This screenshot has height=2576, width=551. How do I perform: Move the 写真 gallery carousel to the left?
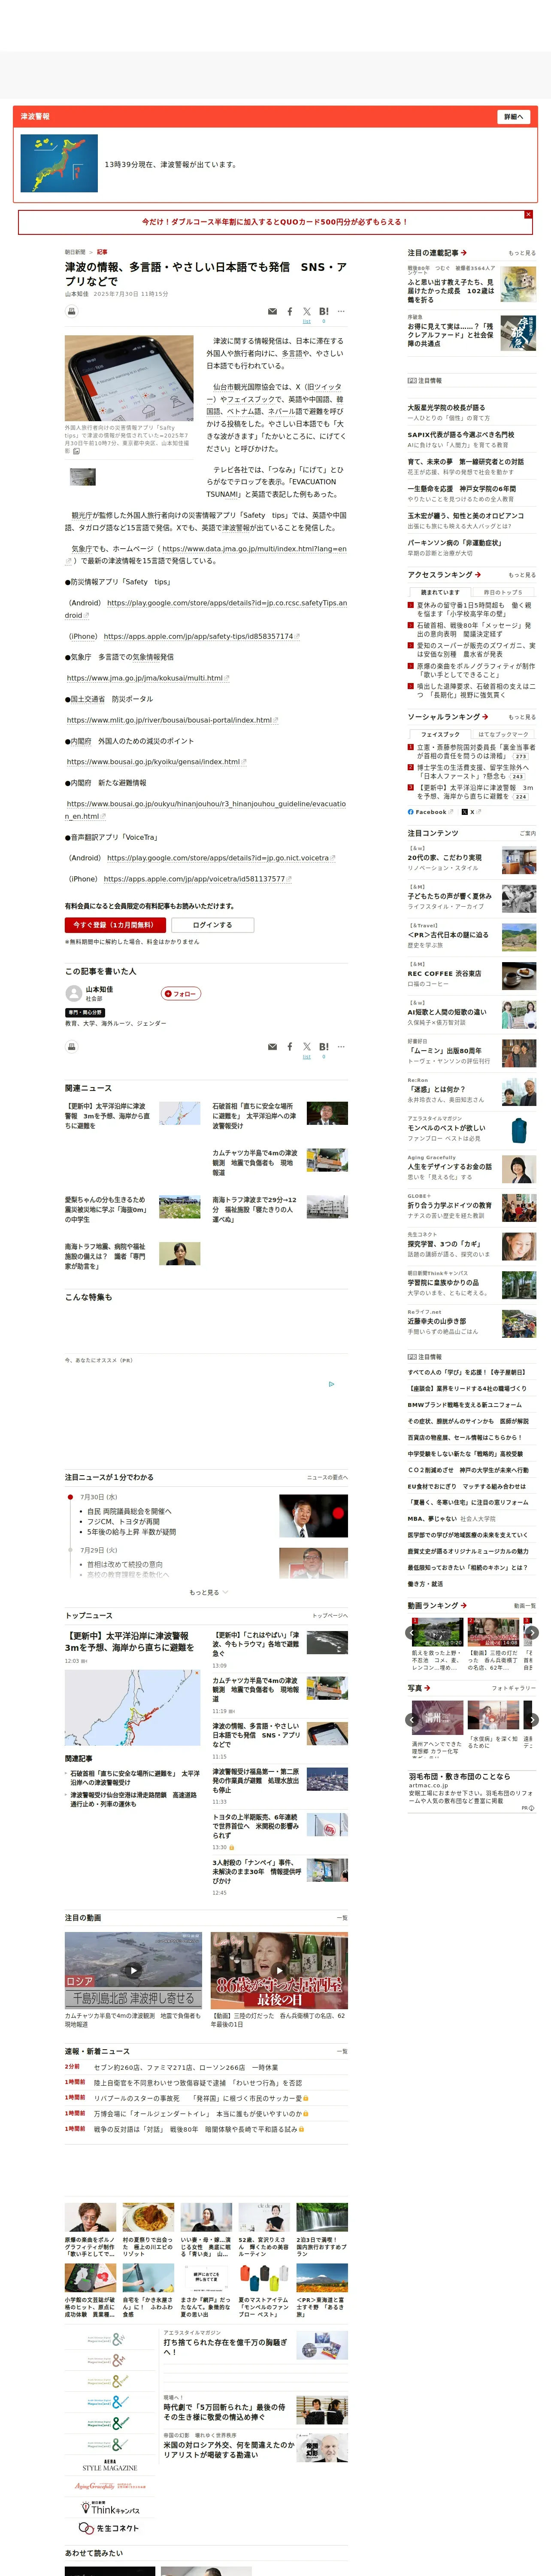tap(412, 1720)
